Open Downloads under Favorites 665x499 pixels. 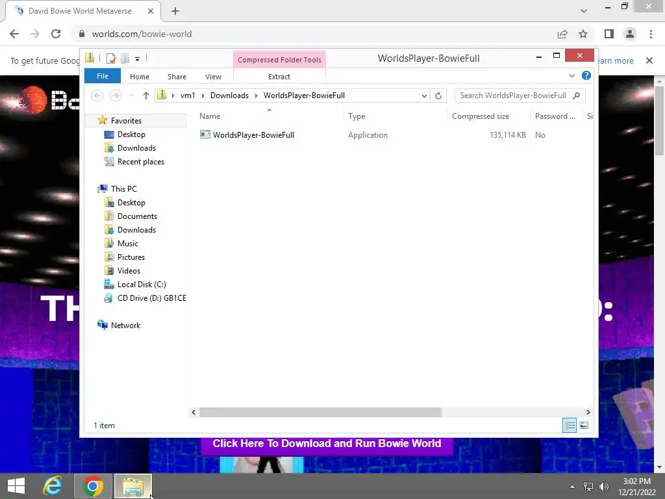pos(136,148)
